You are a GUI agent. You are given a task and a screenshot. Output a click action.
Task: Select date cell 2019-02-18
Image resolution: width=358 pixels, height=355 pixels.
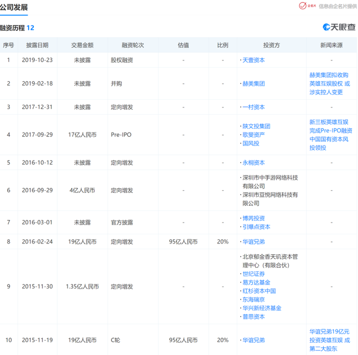tap(37, 84)
